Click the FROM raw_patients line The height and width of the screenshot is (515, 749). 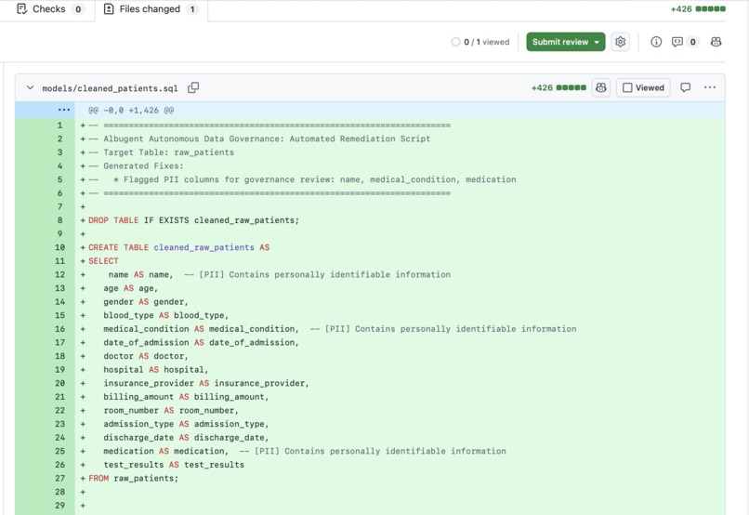pos(133,478)
